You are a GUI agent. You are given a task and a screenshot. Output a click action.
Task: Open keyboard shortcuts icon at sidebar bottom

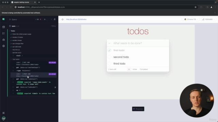4,113
